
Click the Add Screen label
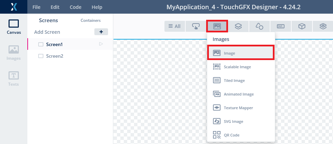pos(47,32)
